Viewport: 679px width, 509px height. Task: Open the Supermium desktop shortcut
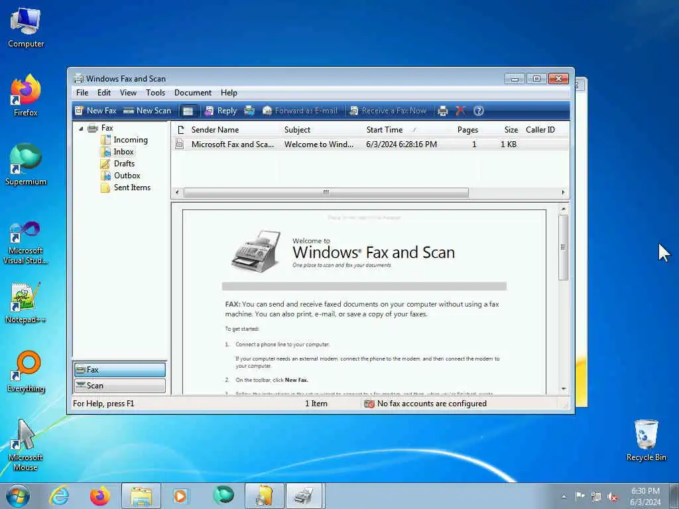(26, 164)
